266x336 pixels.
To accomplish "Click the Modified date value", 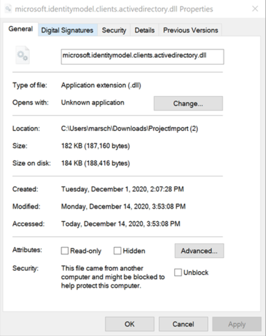I will click(x=123, y=207).
